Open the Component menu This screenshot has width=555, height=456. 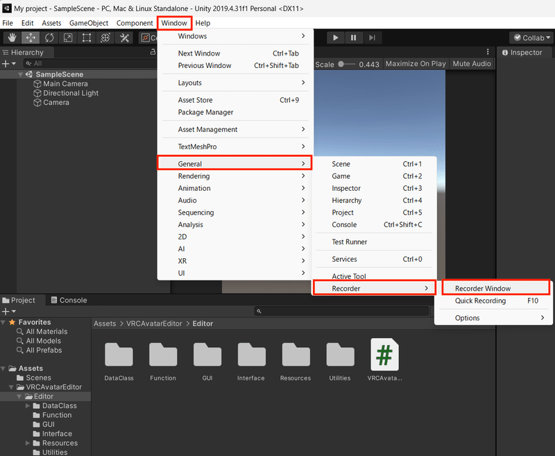pyautogui.click(x=135, y=23)
